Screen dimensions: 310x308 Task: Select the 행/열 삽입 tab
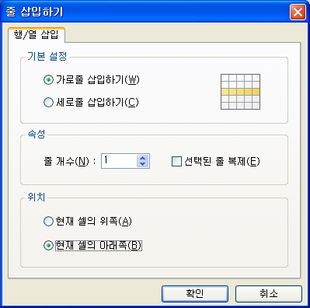tap(37, 34)
